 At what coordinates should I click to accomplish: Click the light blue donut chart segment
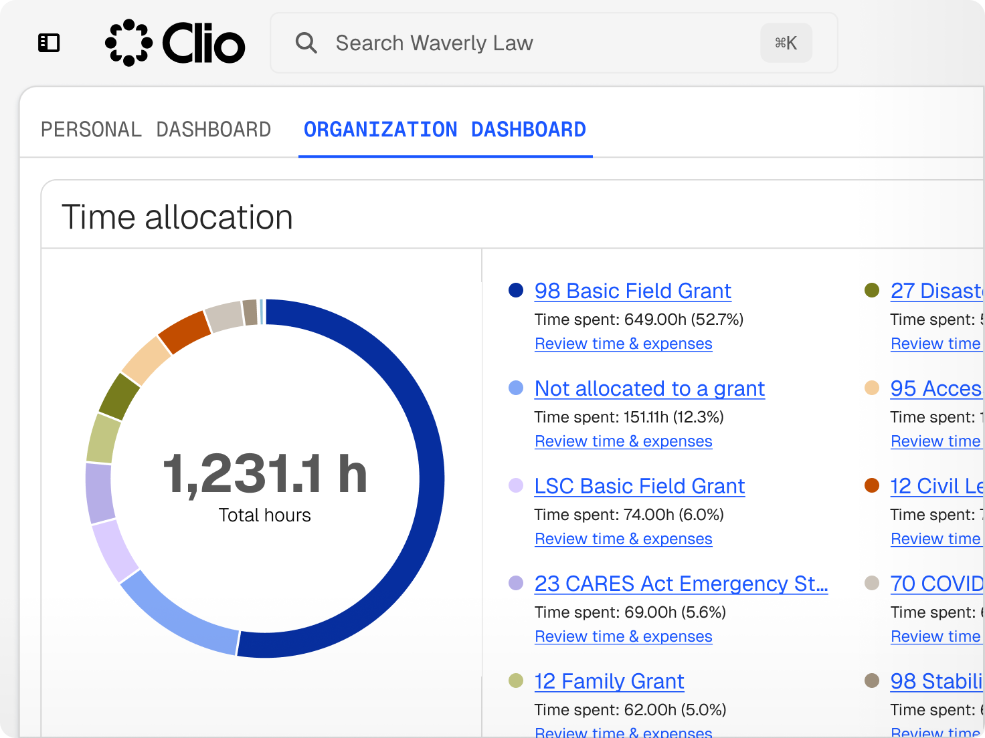174,616
